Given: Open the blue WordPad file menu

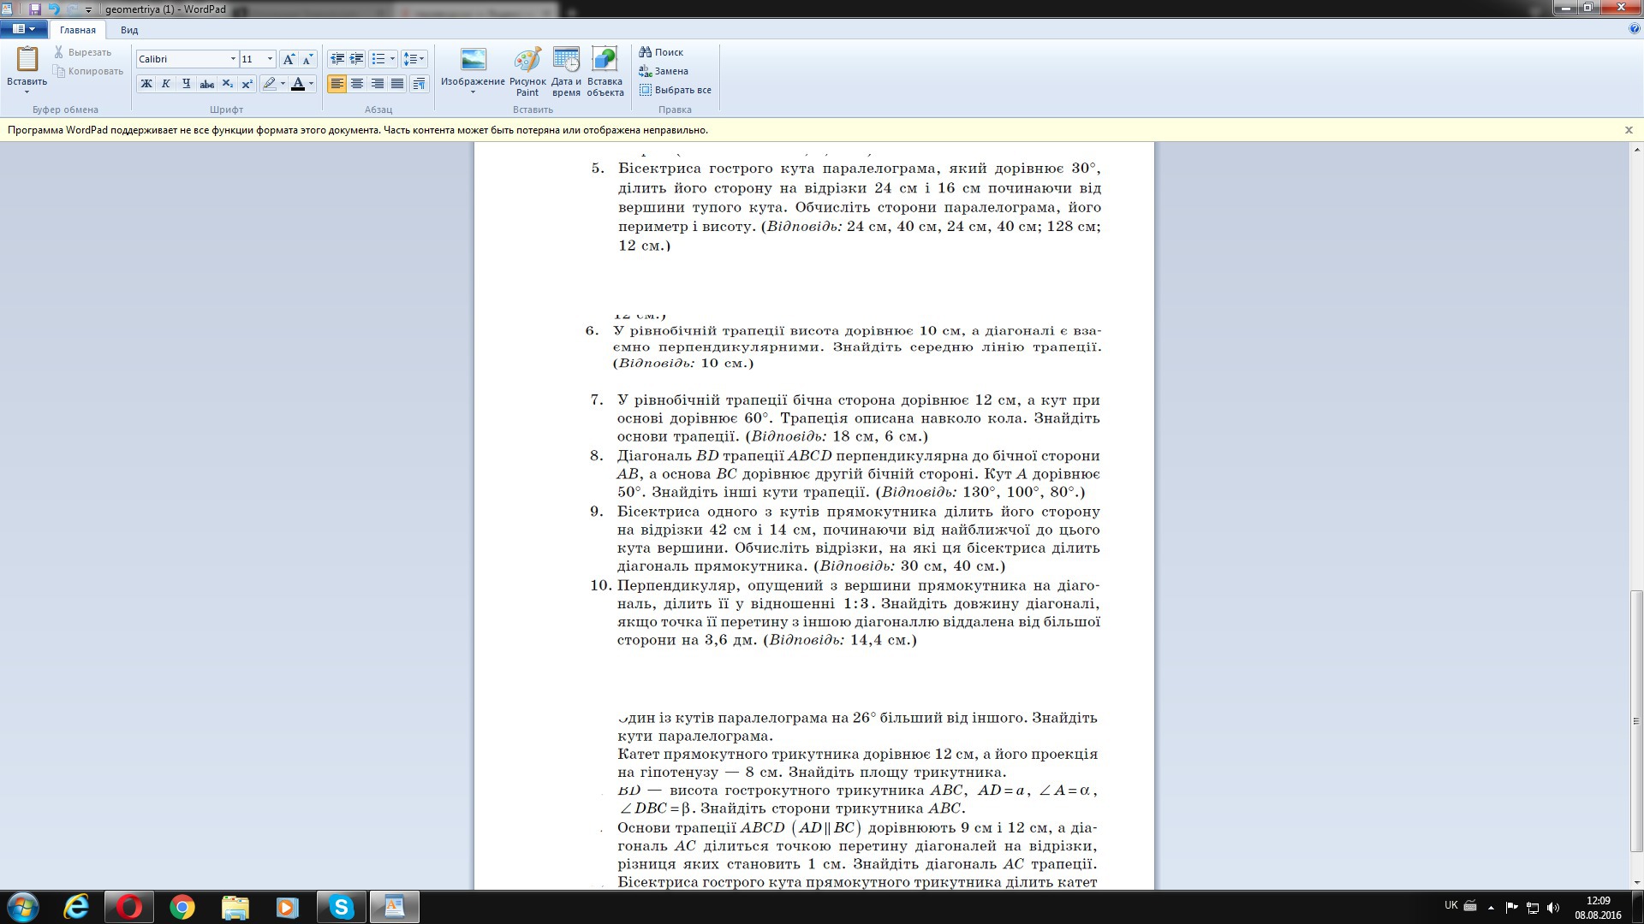Looking at the screenshot, I should (x=23, y=29).
